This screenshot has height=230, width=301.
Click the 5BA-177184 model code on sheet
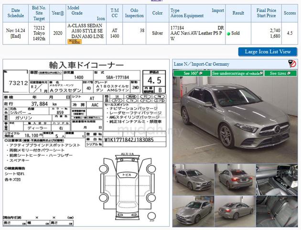pyautogui.click(x=117, y=78)
